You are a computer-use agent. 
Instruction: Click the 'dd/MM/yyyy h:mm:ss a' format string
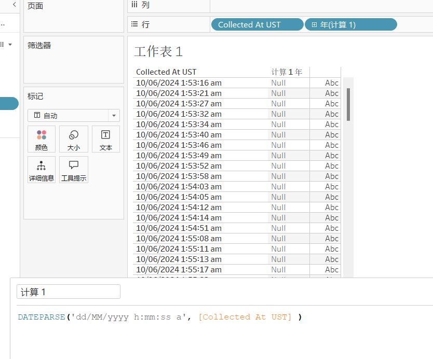(x=128, y=317)
